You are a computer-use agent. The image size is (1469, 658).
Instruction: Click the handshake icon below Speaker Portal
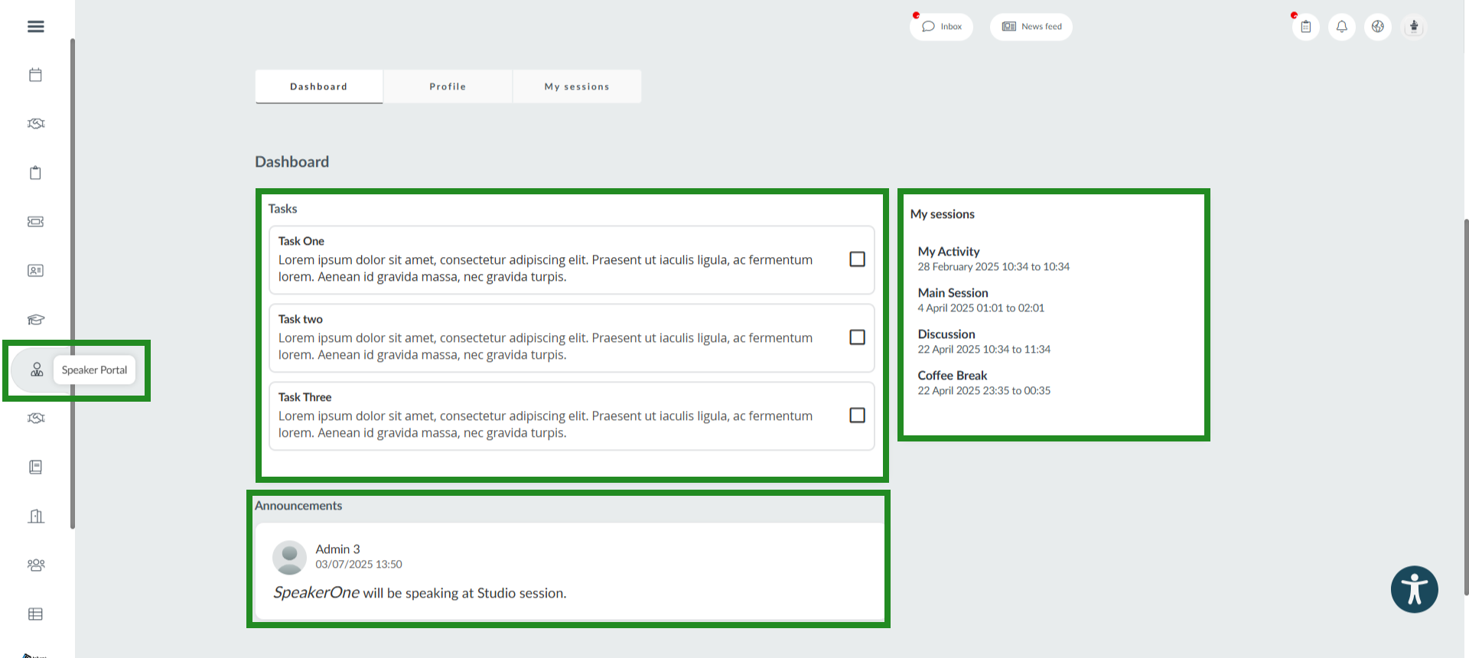pyautogui.click(x=35, y=418)
